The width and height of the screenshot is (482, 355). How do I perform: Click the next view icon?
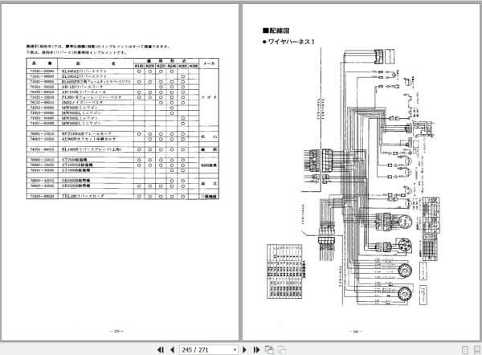pyautogui.click(x=282, y=349)
